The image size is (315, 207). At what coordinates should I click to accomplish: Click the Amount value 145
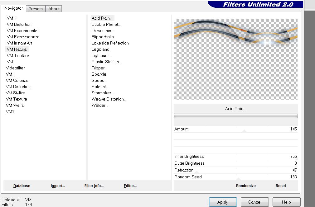tap(293, 129)
